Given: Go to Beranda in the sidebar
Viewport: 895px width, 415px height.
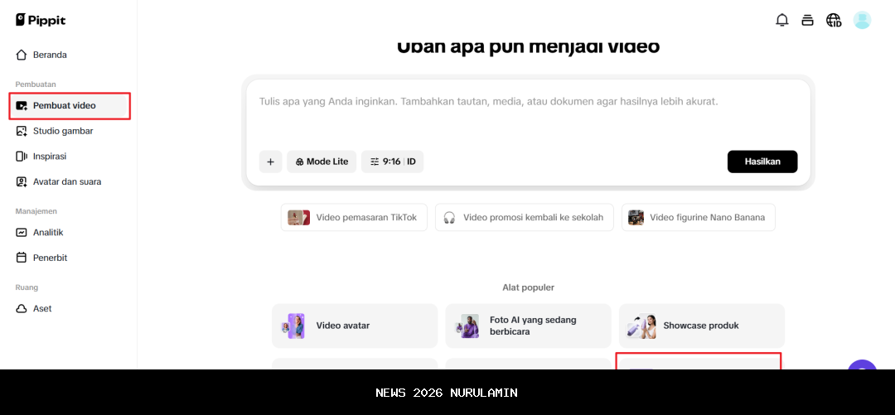Looking at the screenshot, I should coord(50,55).
